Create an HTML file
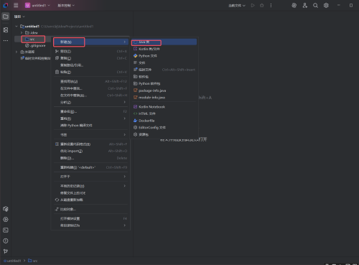 click(164, 113)
